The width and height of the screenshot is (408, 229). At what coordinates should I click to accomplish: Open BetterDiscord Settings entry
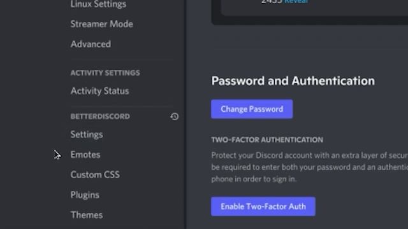87,134
